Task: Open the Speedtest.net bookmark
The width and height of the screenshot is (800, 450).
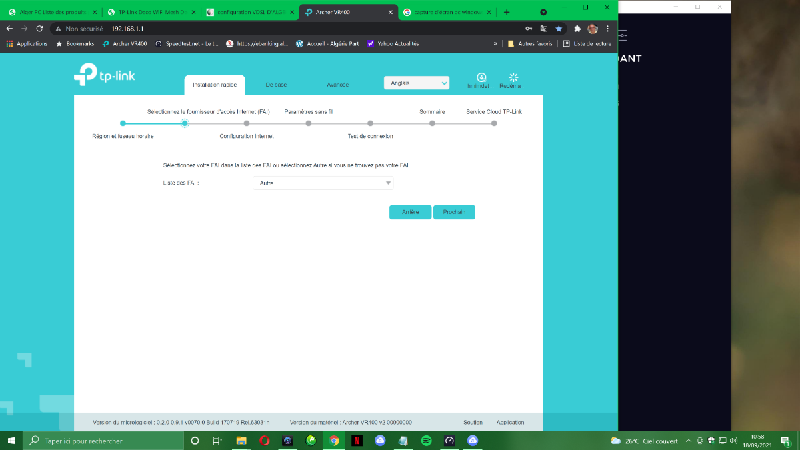Action: coord(187,43)
